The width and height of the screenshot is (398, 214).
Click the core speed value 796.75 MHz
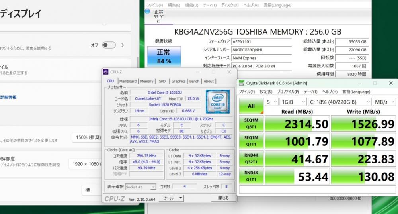(x=146, y=156)
